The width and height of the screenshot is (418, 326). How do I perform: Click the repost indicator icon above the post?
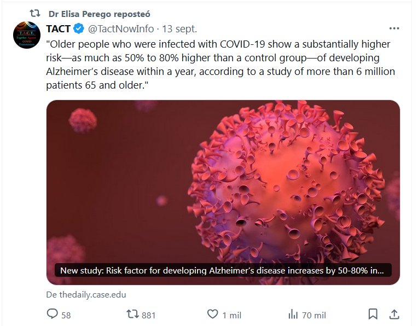(34, 13)
